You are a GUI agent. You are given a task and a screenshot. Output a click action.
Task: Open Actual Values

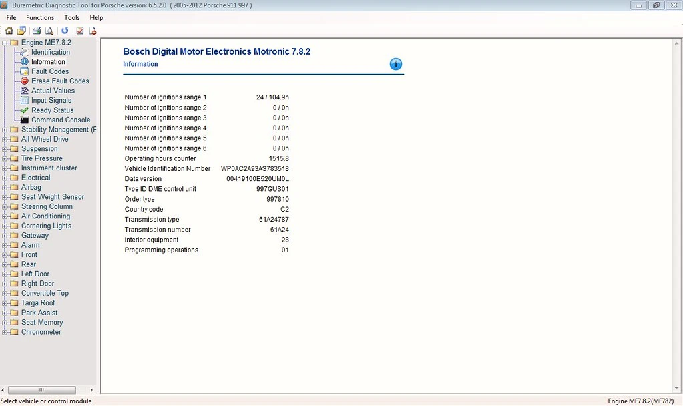click(x=53, y=91)
